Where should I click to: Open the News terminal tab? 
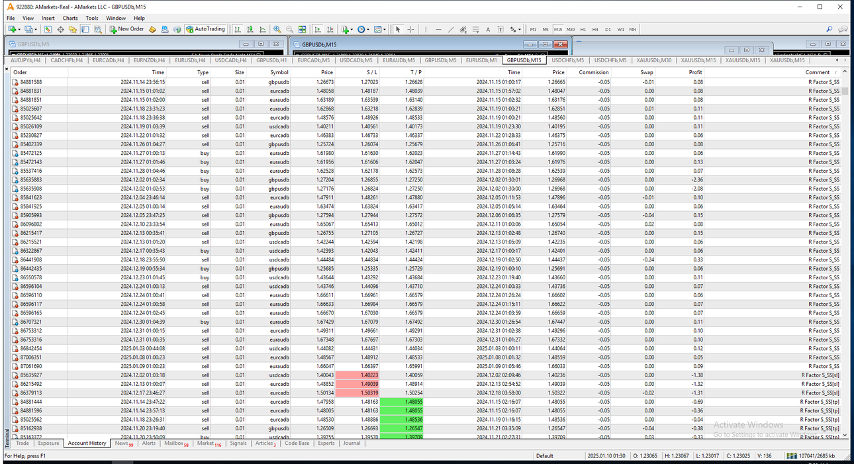[123, 443]
